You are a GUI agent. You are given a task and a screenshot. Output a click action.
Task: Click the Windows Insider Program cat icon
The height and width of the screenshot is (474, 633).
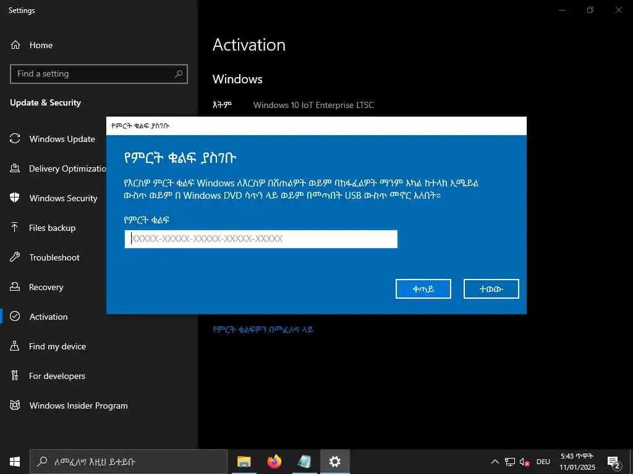[x=15, y=405]
